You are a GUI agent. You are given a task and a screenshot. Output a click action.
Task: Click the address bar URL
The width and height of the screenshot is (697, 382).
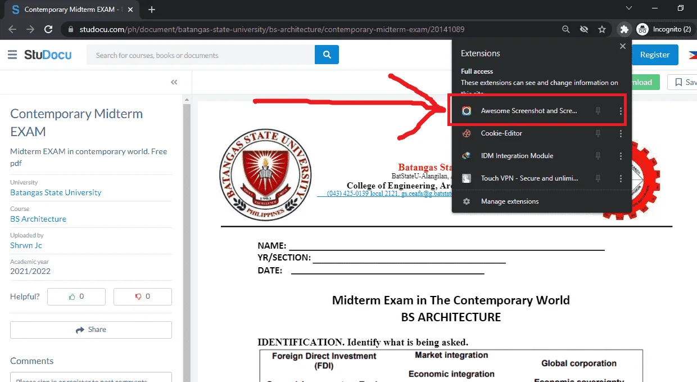tap(272, 29)
